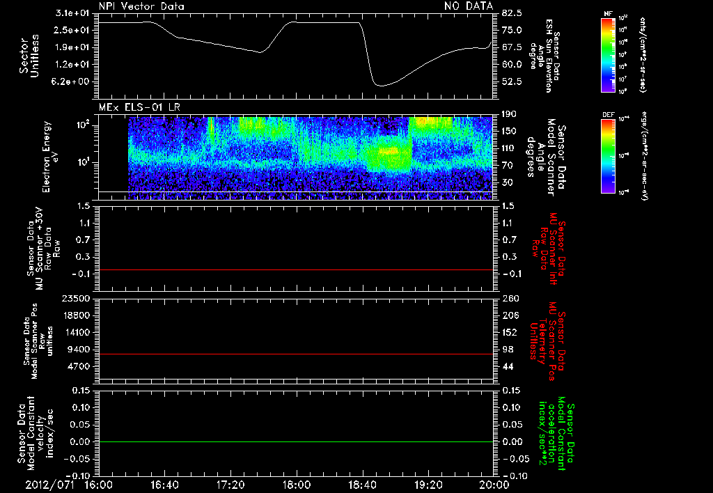Screen dimensions: 713x493
Task: Click the 17:20 time axis label
Action: (230, 485)
